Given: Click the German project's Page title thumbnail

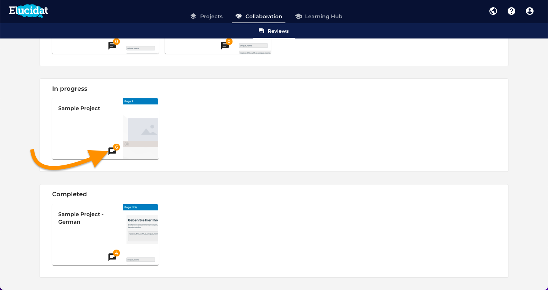Looking at the screenshot, I should (x=140, y=234).
